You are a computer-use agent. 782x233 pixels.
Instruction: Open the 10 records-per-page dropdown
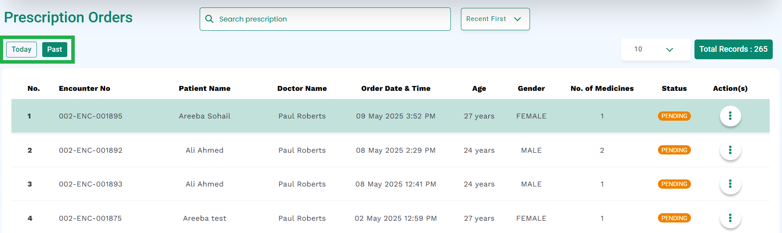tap(655, 50)
